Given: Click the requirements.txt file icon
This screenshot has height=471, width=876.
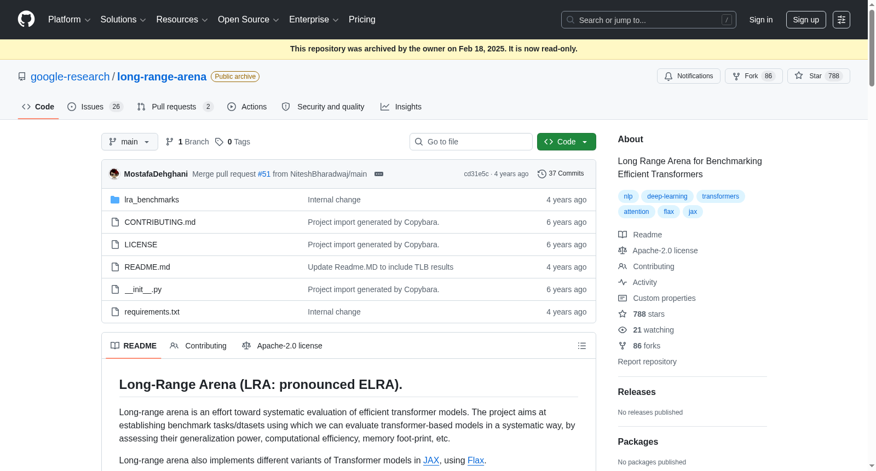Looking at the screenshot, I should coord(115,312).
